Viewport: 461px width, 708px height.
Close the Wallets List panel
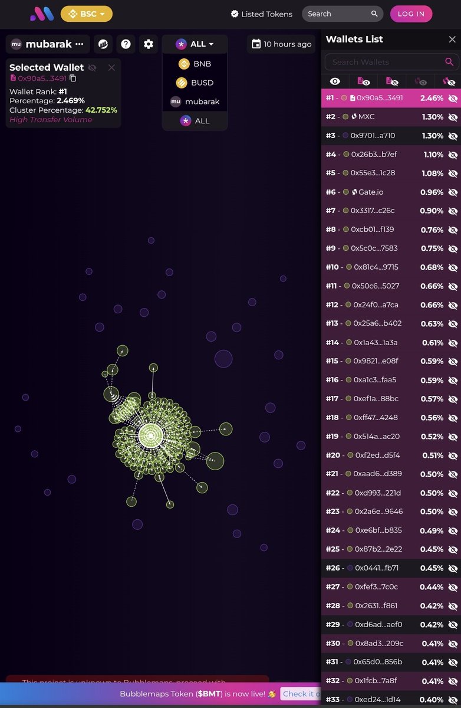[x=452, y=39]
